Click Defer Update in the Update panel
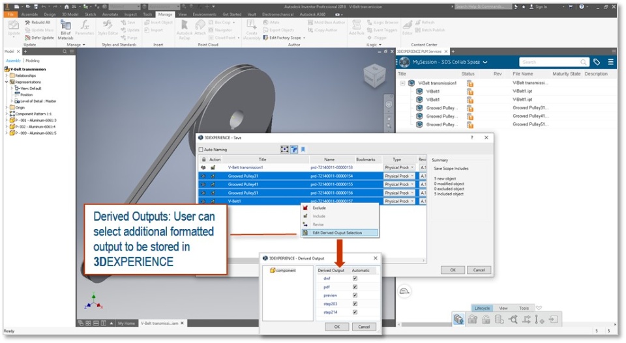 [x=39, y=38]
